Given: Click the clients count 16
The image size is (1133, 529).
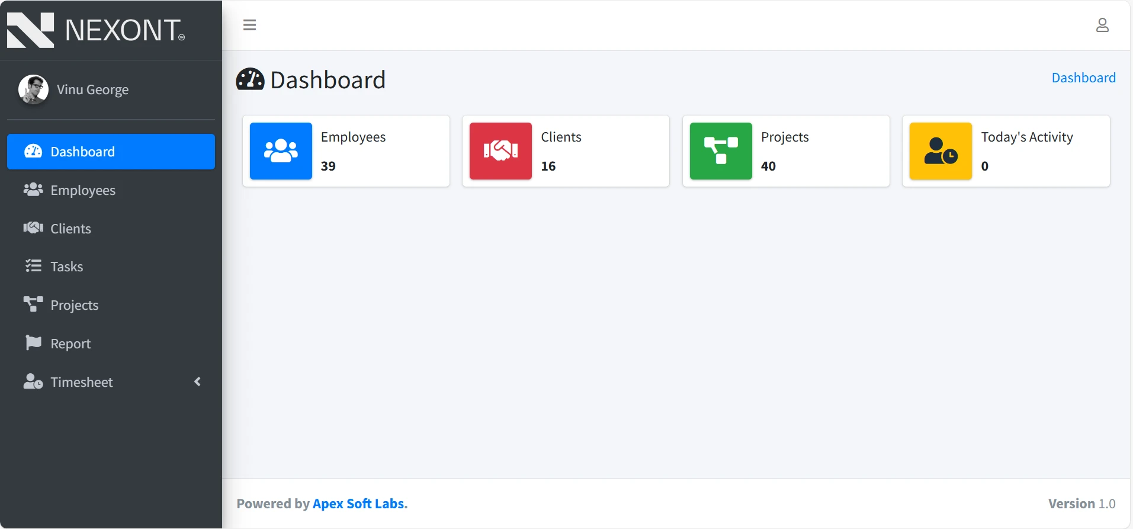Looking at the screenshot, I should pos(548,166).
